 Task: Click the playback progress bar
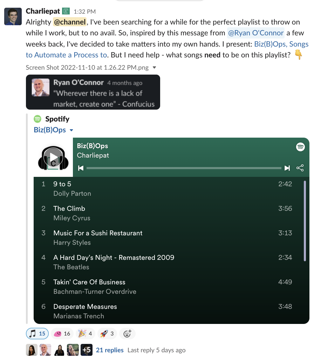click(184, 168)
